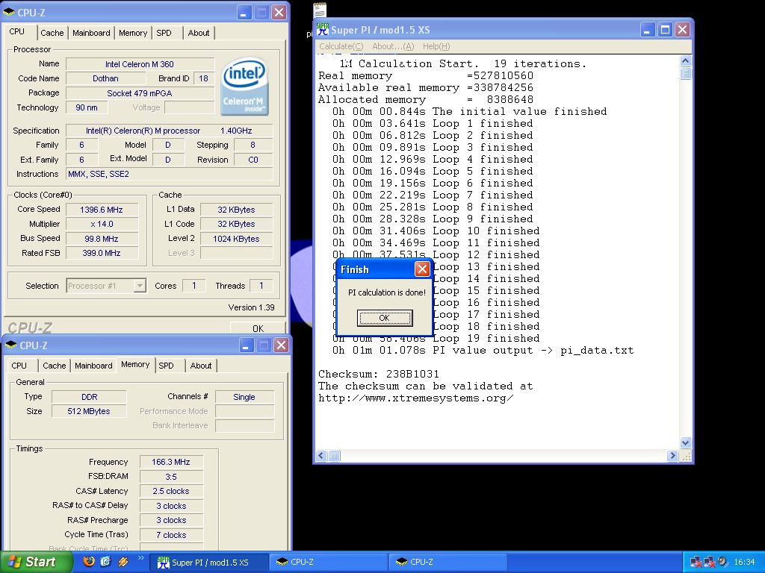The width and height of the screenshot is (765, 573).
Task: Click the Single channels value
Action: click(244, 397)
